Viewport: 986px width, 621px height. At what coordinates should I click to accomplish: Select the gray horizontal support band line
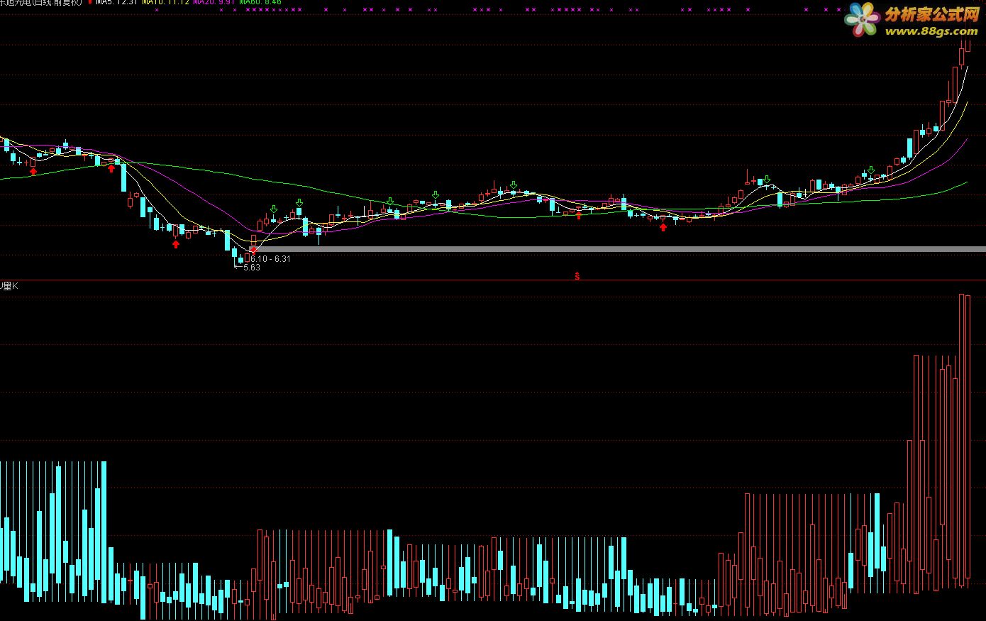point(619,249)
